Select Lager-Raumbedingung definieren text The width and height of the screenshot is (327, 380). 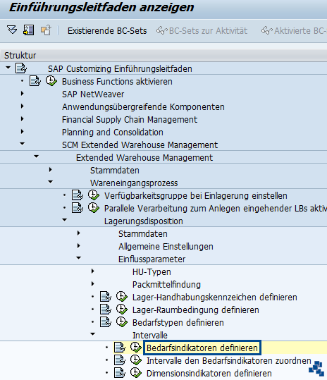196,309
